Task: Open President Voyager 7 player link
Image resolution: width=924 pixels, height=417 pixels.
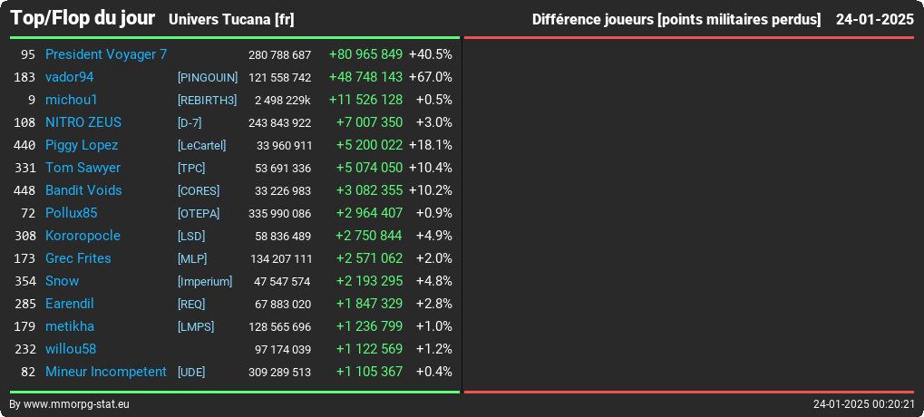Action: point(106,54)
